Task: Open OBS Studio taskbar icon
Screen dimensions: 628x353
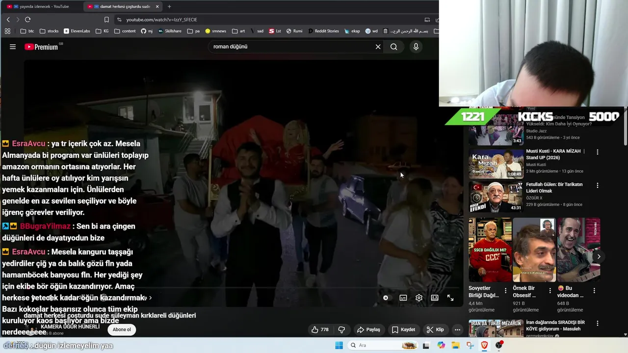Action: (x=499, y=345)
